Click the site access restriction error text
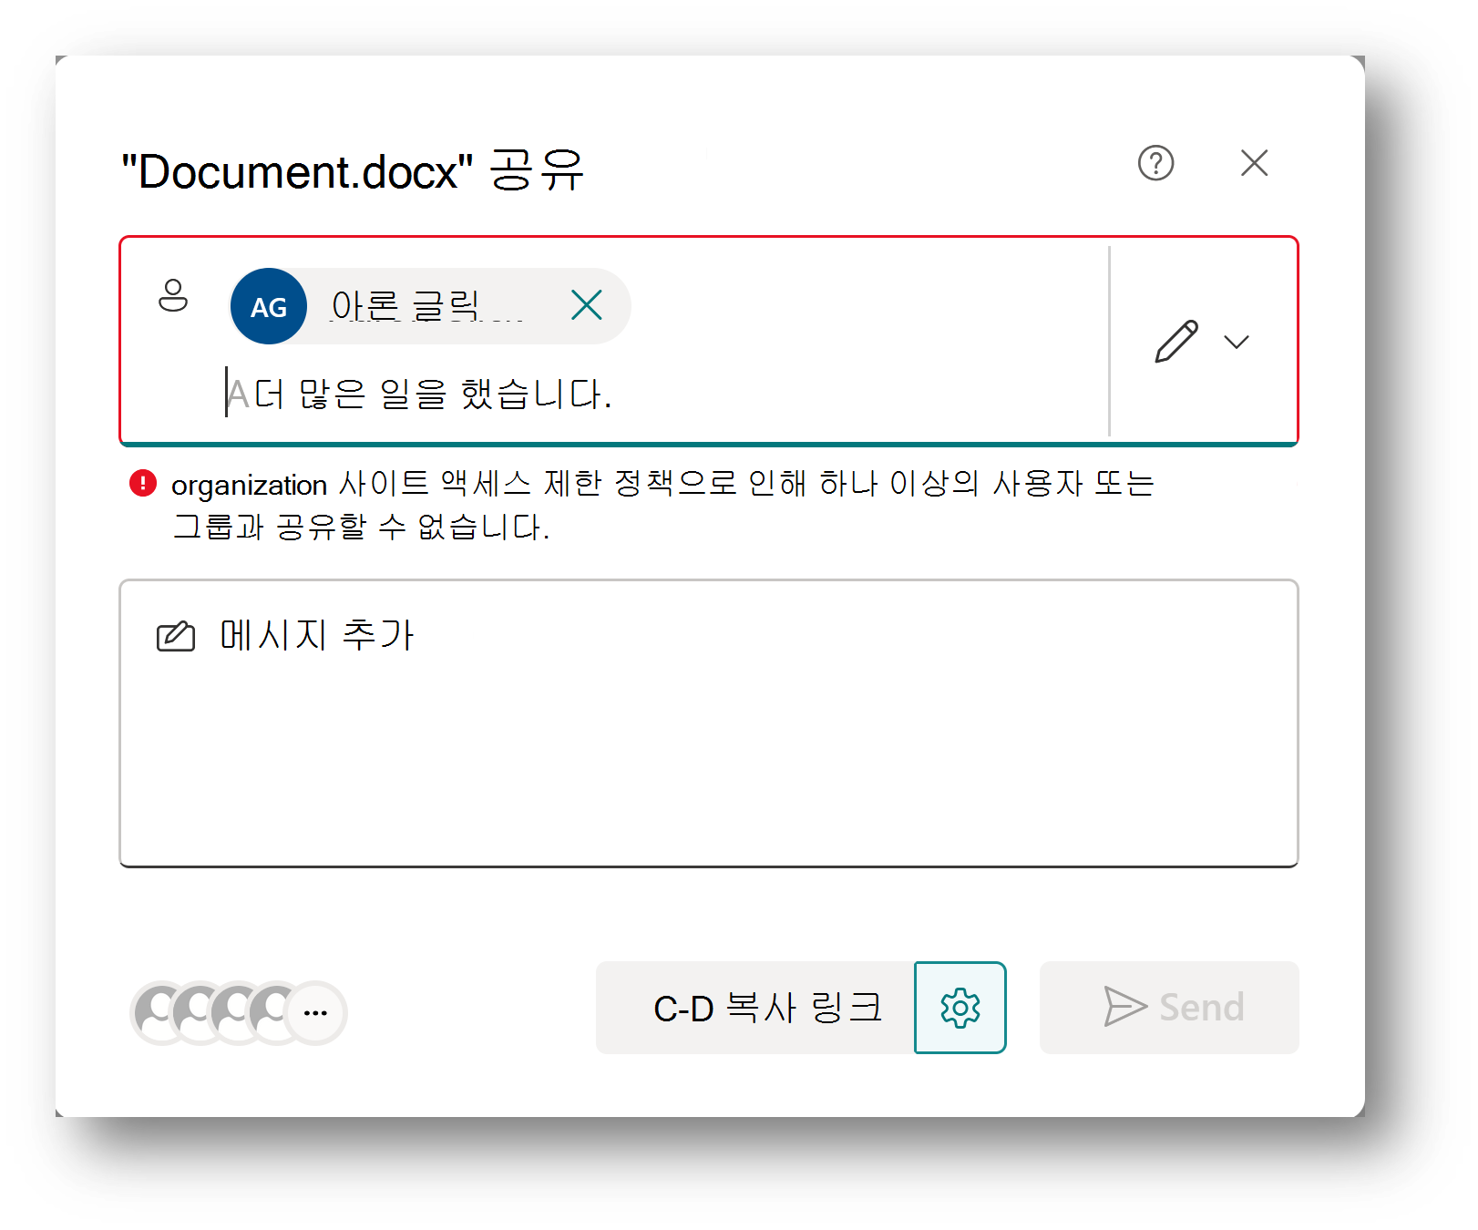Viewport: 1478px width, 1230px height. (662, 505)
